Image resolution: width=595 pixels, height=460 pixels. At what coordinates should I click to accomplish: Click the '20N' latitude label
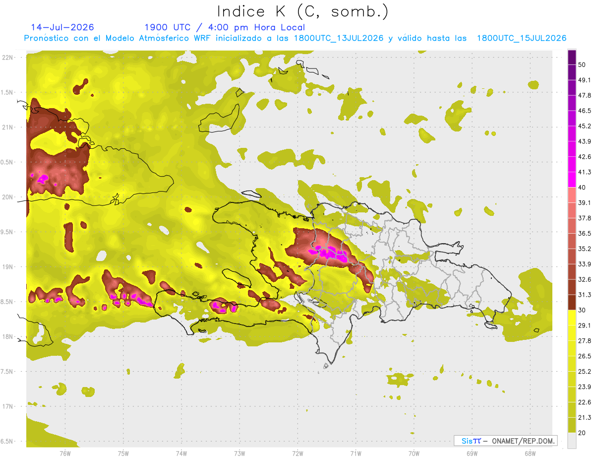8,197
